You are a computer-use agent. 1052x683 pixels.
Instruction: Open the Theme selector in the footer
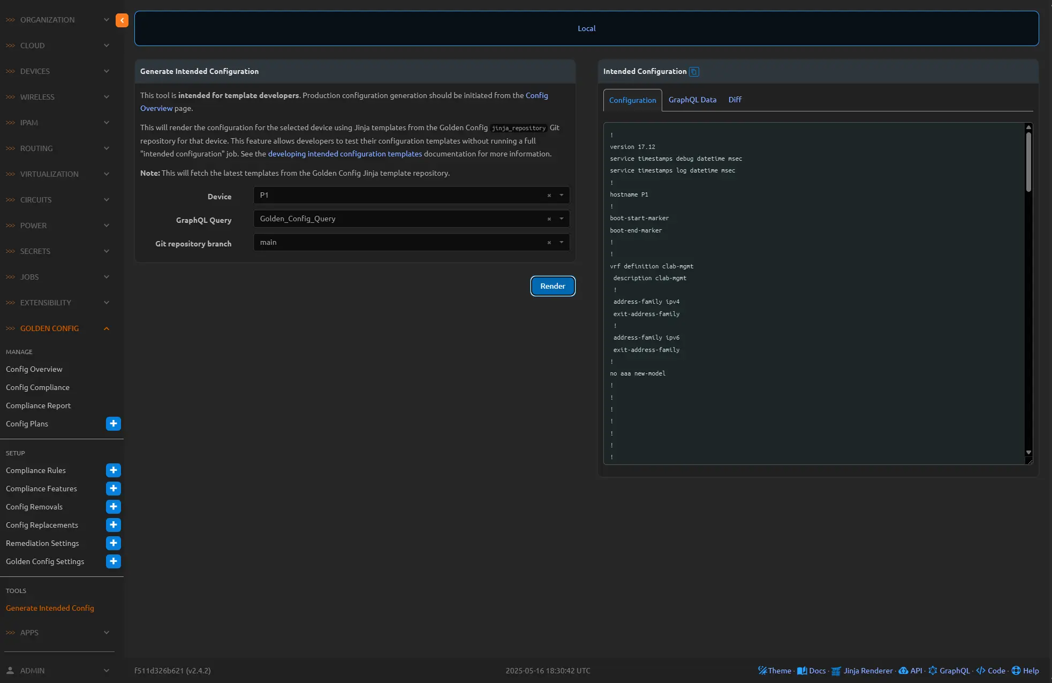(775, 671)
